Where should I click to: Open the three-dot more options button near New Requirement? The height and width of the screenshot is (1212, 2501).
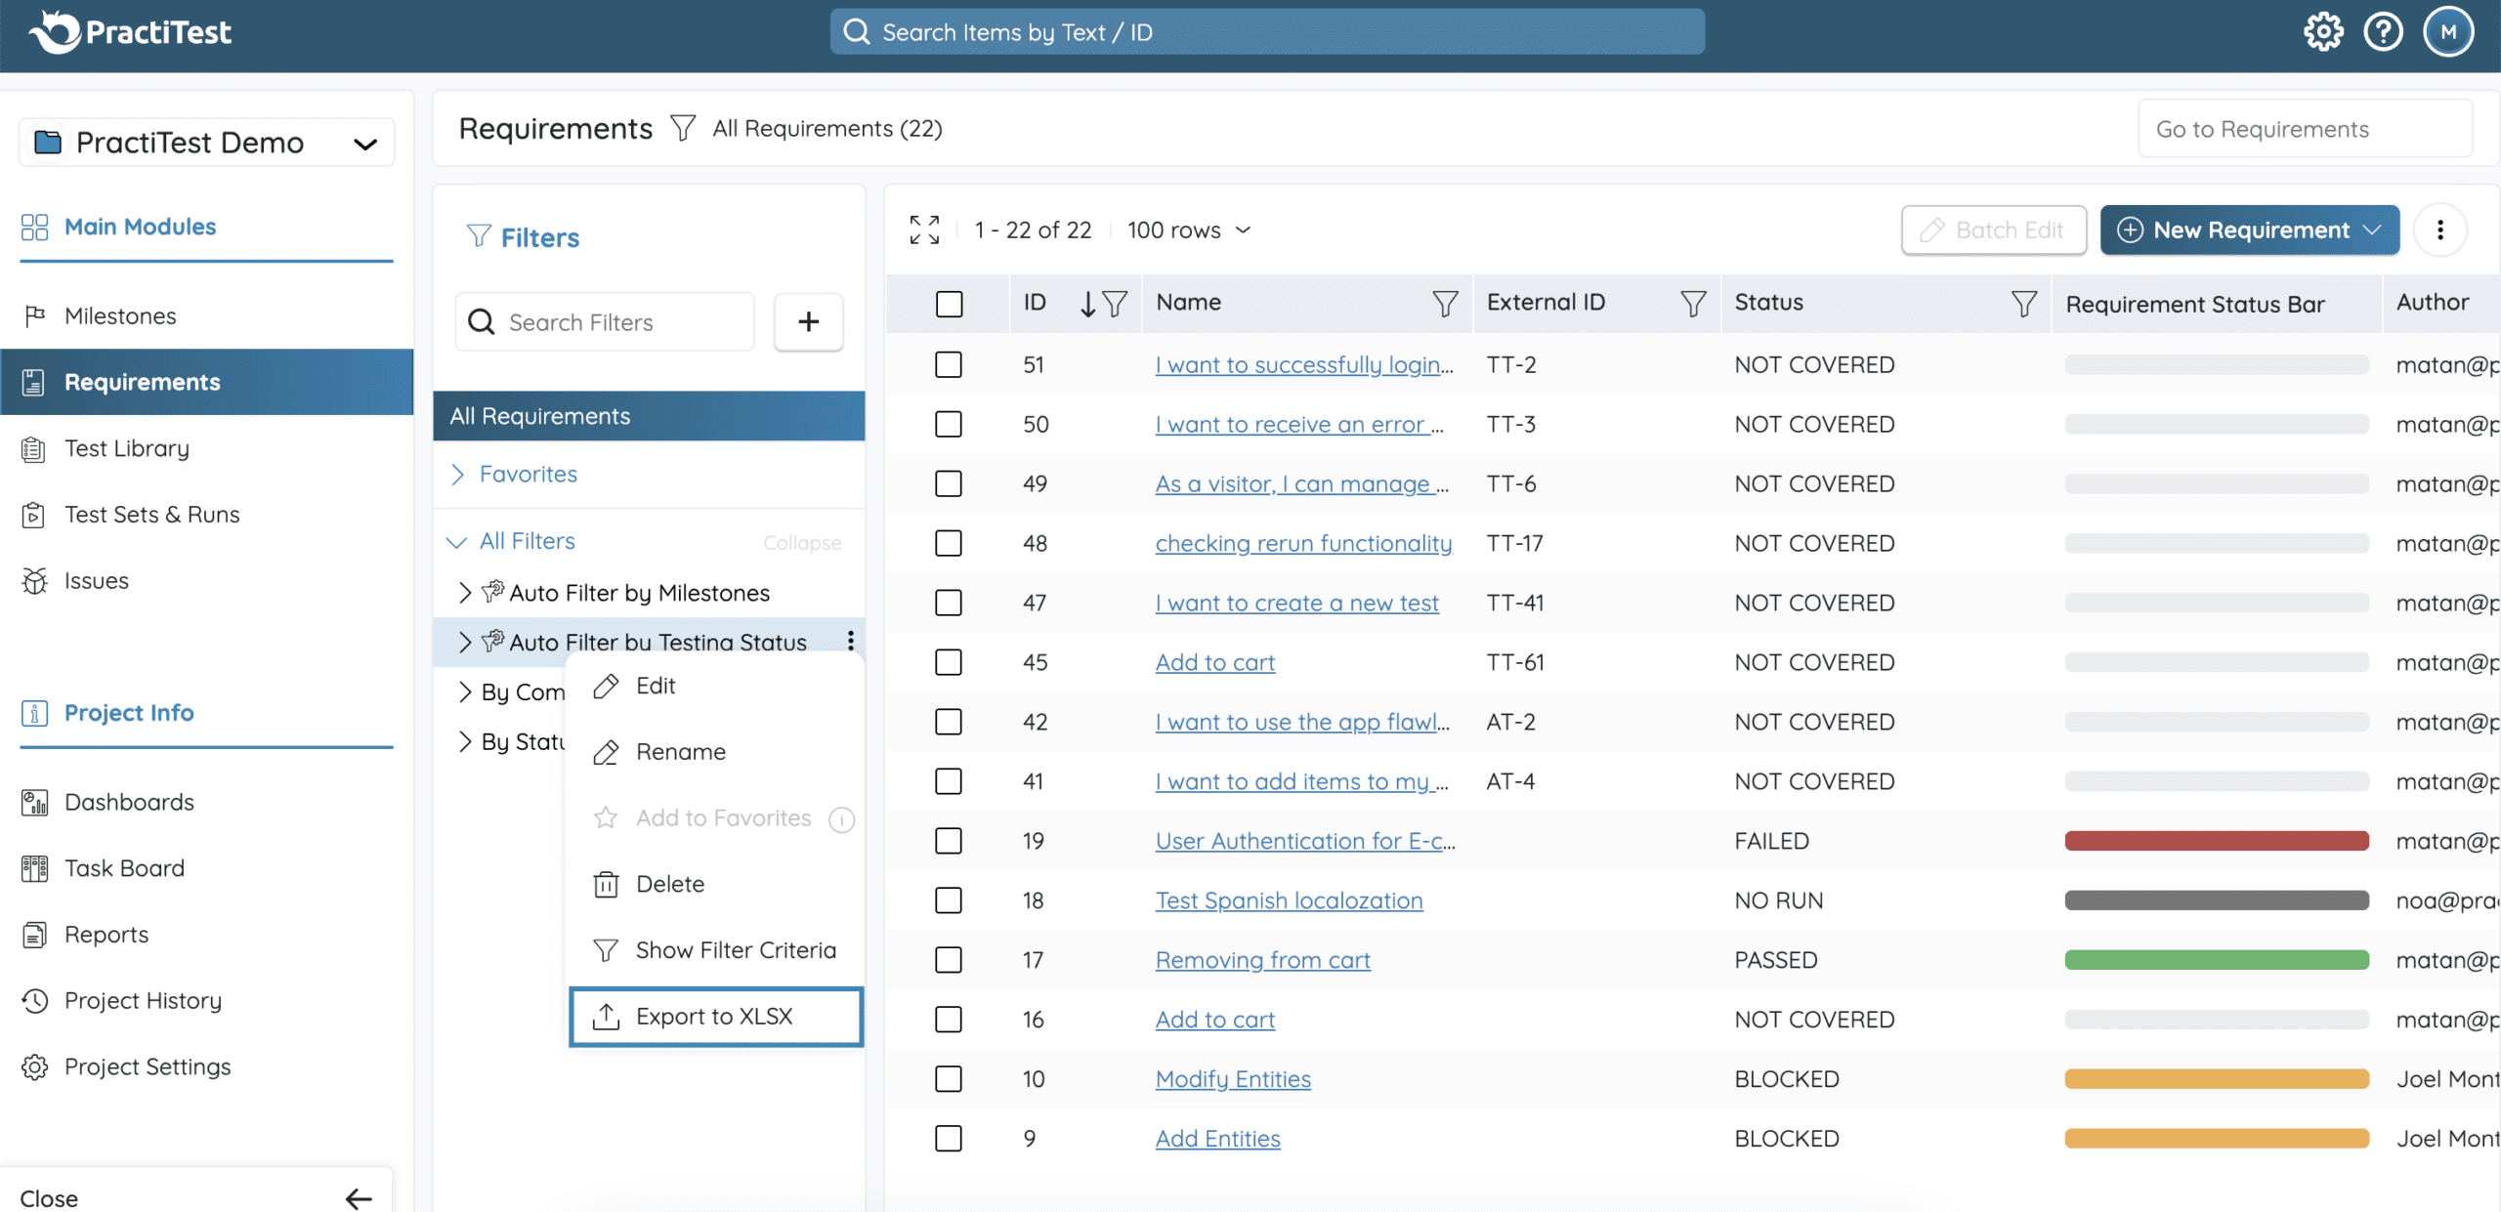(x=2439, y=230)
